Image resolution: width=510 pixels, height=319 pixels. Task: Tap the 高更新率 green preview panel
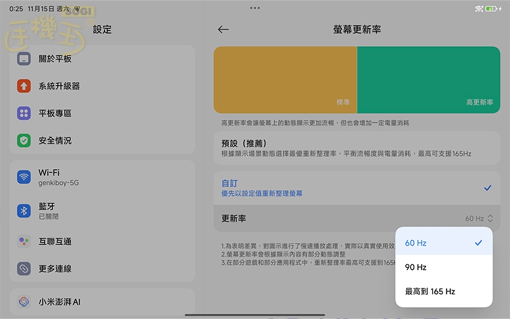coord(429,80)
